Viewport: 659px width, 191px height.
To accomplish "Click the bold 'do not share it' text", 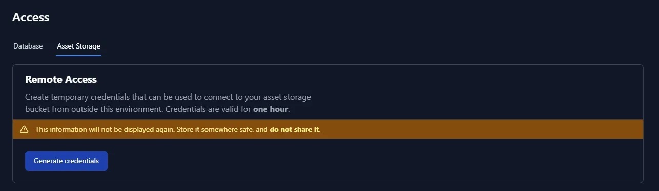I will pyautogui.click(x=295, y=130).
